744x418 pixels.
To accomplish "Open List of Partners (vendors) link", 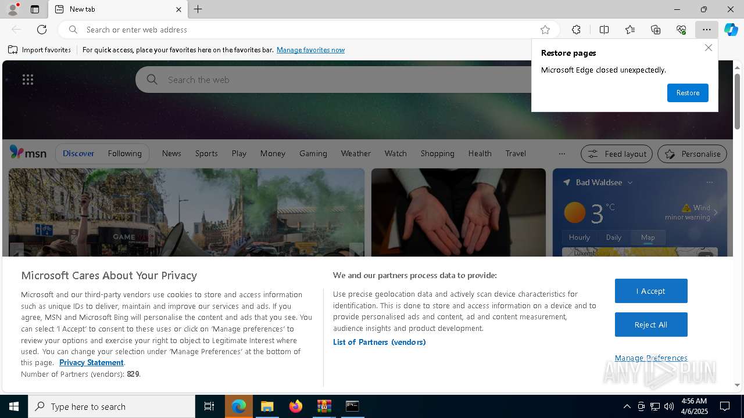I will (x=379, y=342).
